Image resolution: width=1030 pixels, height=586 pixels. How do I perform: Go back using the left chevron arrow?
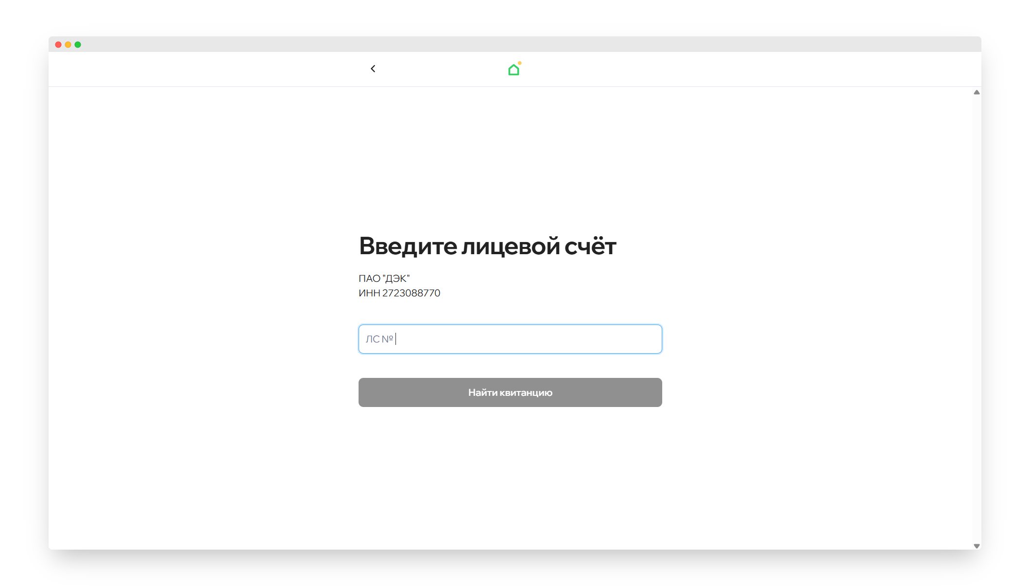pos(373,69)
